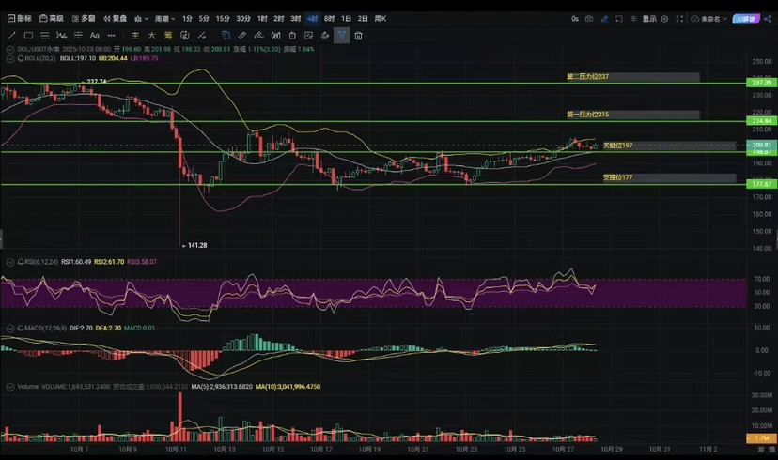This screenshot has height=460, width=778.
Task: Click the trash icon to delete drawings
Action: click(358, 36)
